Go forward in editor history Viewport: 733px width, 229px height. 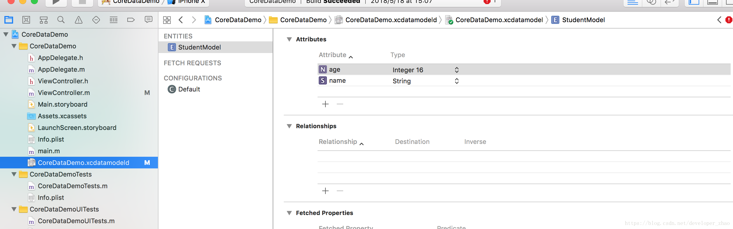click(194, 20)
